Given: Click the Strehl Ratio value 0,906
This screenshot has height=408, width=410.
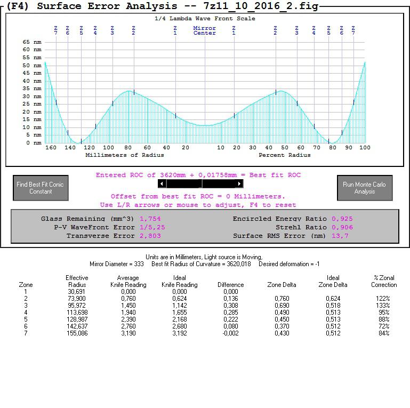Looking at the screenshot, I should (342, 227).
